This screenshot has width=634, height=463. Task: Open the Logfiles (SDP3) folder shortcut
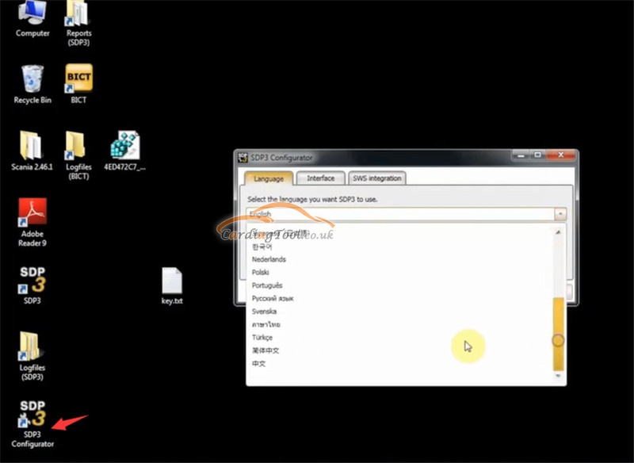point(32,356)
